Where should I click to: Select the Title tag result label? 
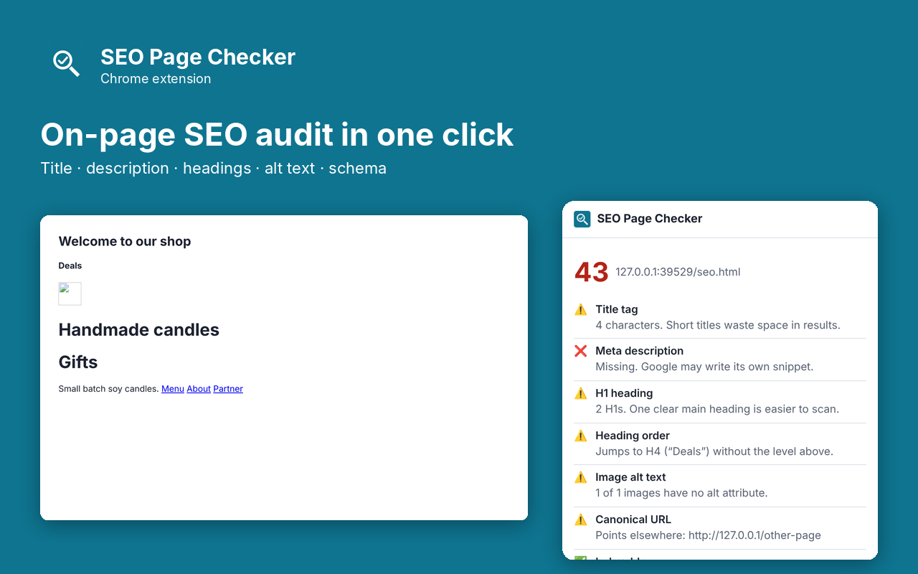(617, 309)
